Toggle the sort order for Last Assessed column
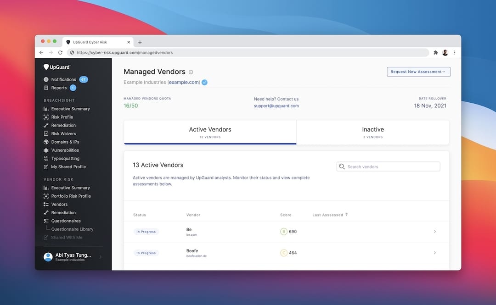Image resolution: width=496 pixels, height=305 pixels. click(330, 214)
